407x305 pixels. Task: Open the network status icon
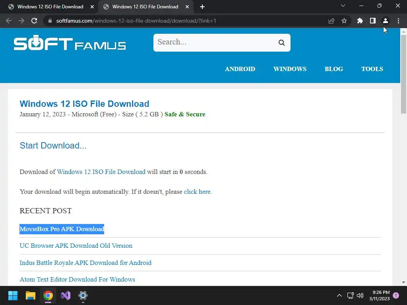point(351,295)
